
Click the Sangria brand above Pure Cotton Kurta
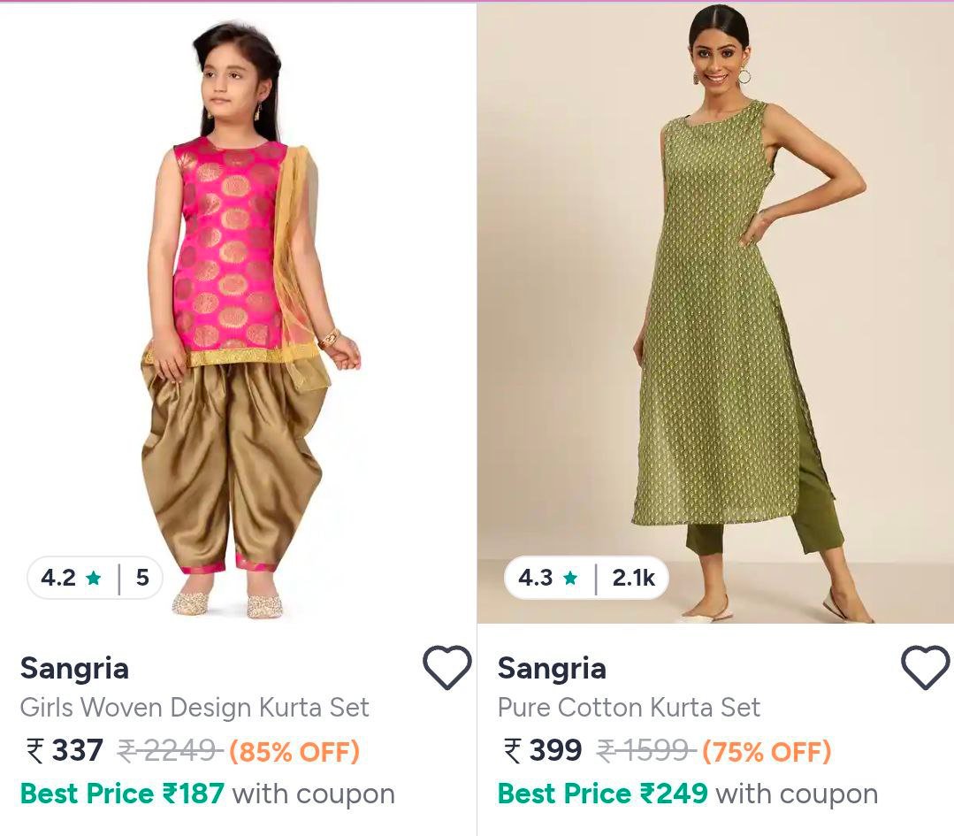click(x=552, y=668)
